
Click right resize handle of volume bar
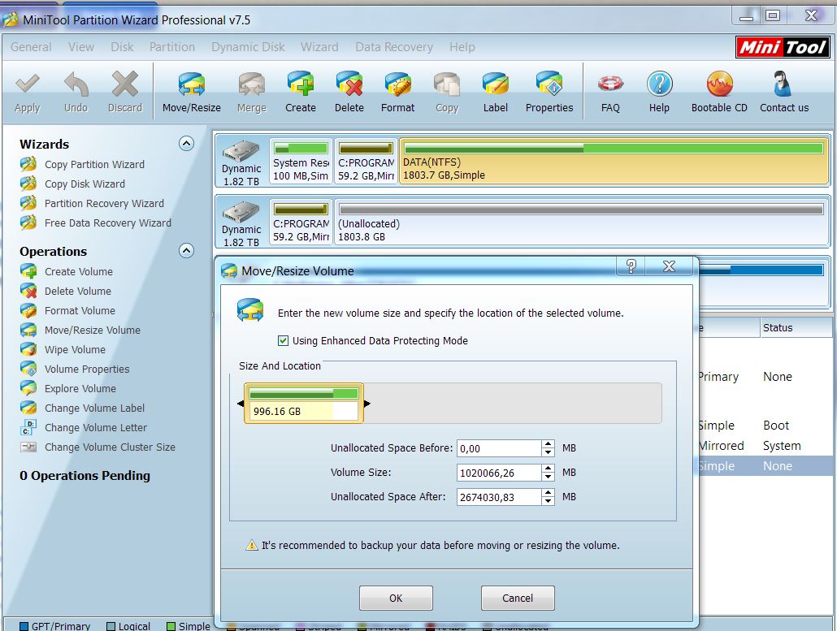pos(367,404)
